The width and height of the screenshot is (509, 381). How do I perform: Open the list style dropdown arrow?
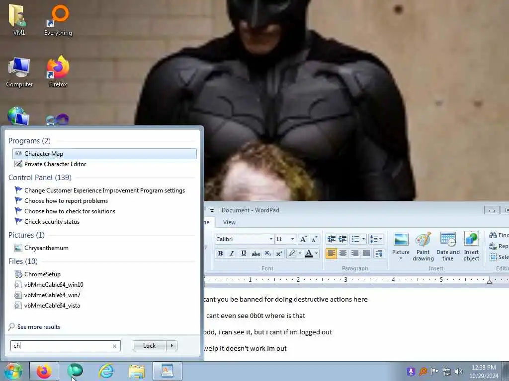363,239
